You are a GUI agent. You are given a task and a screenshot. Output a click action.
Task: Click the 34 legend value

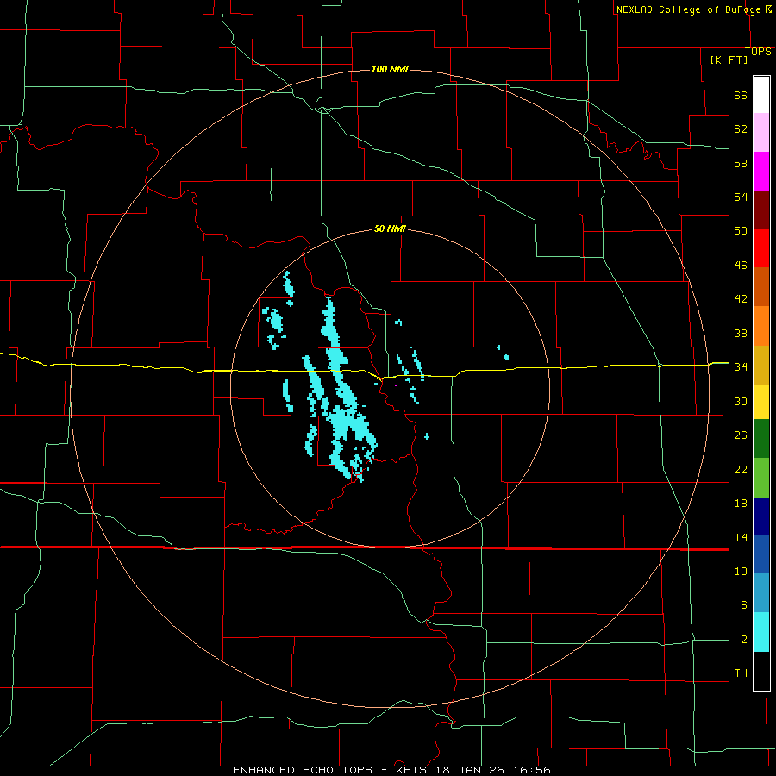741,366
